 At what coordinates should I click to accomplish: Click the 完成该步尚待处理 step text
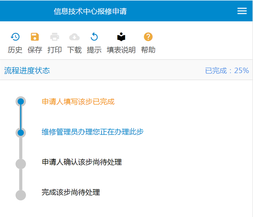coord(71,192)
